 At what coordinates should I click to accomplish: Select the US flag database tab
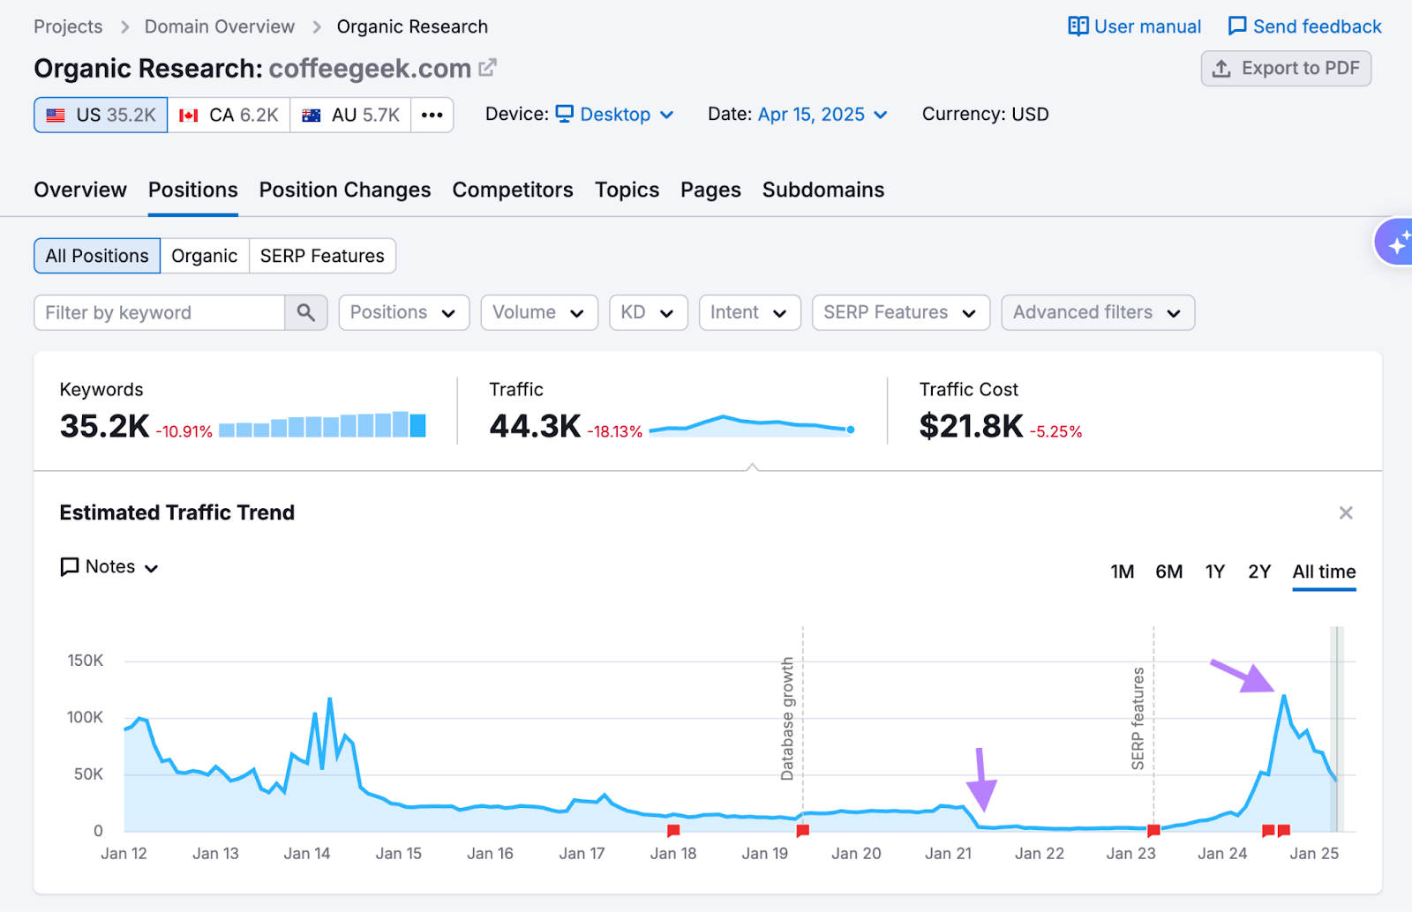click(x=100, y=115)
